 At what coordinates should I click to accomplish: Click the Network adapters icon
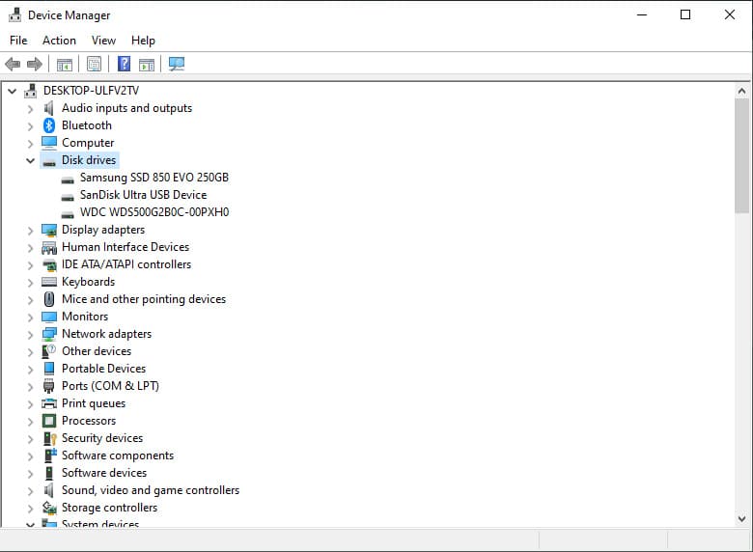pyautogui.click(x=49, y=334)
